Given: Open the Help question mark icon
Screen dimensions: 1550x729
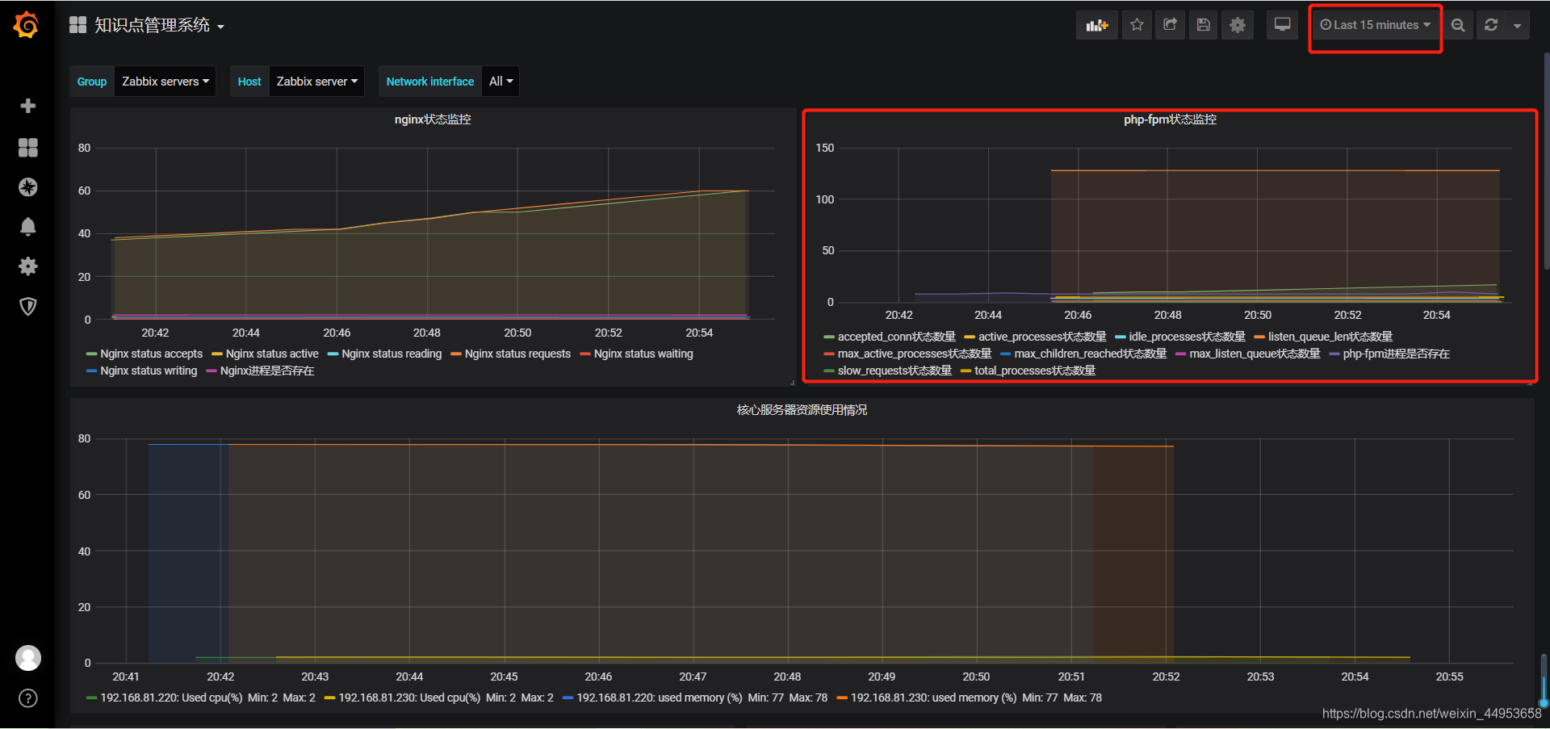Looking at the screenshot, I should click(28, 698).
